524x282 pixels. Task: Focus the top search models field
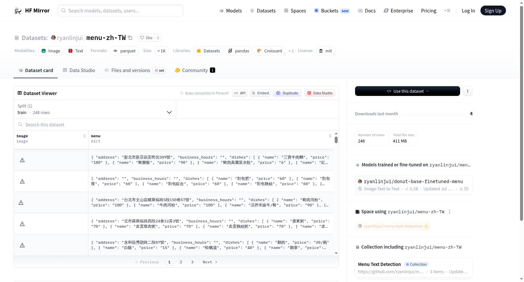121,10
